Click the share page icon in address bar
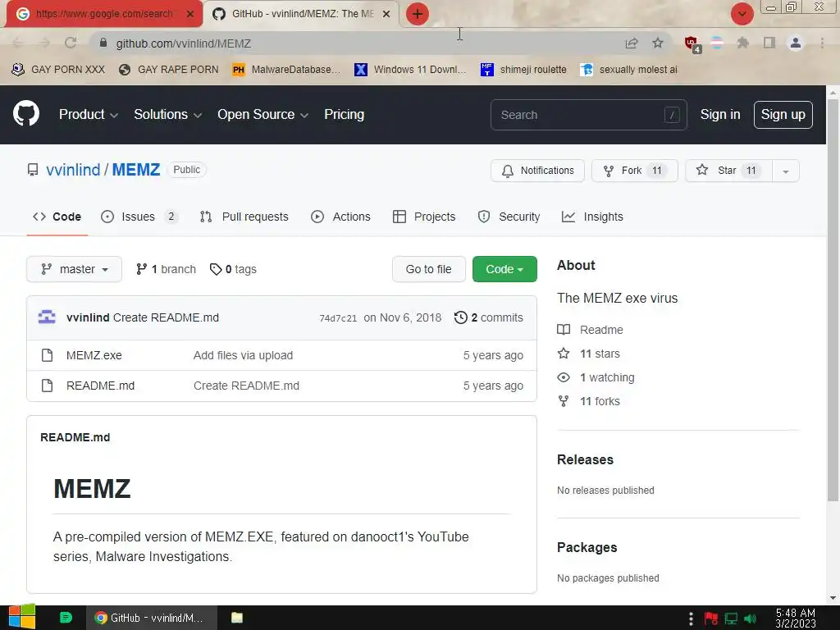 pyautogui.click(x=632, y=43)
